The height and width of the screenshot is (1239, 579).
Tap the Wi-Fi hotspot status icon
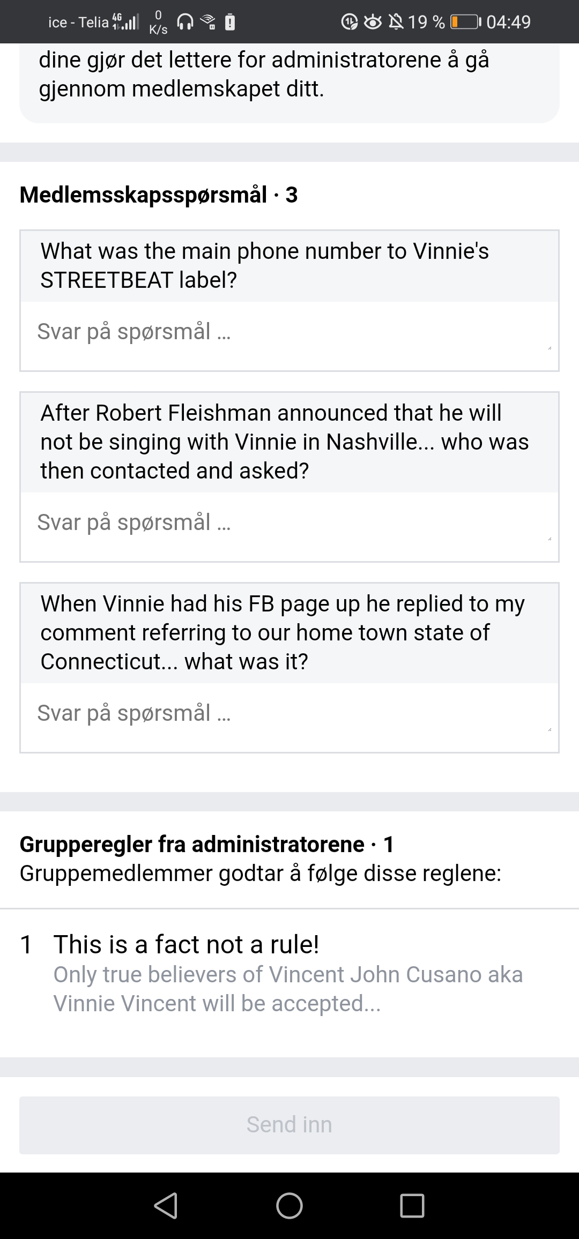pyautogui.click(x=208, y=22)
